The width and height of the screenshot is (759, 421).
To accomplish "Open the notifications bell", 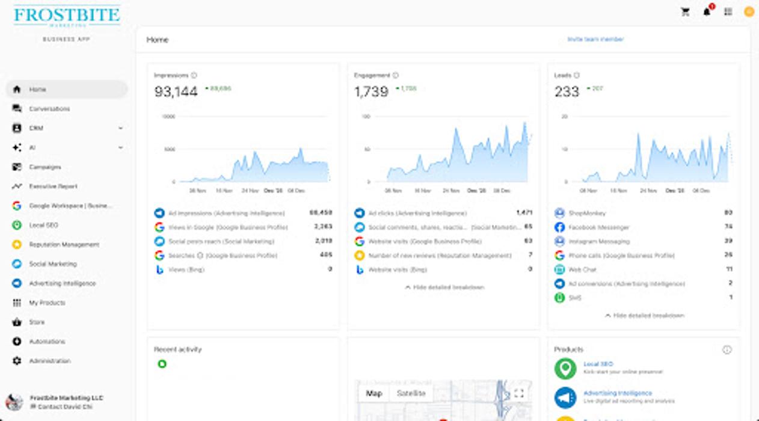I will coord(707,11).
